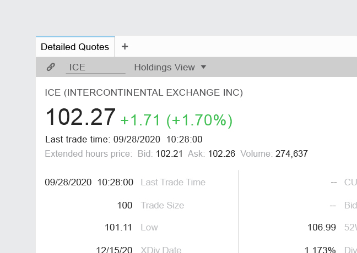
Task: Switch to the Detailed Quotes tab
Action: coord(75,47)
